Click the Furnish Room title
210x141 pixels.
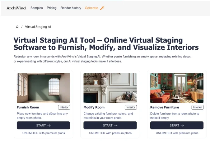[x=28, y=107]
